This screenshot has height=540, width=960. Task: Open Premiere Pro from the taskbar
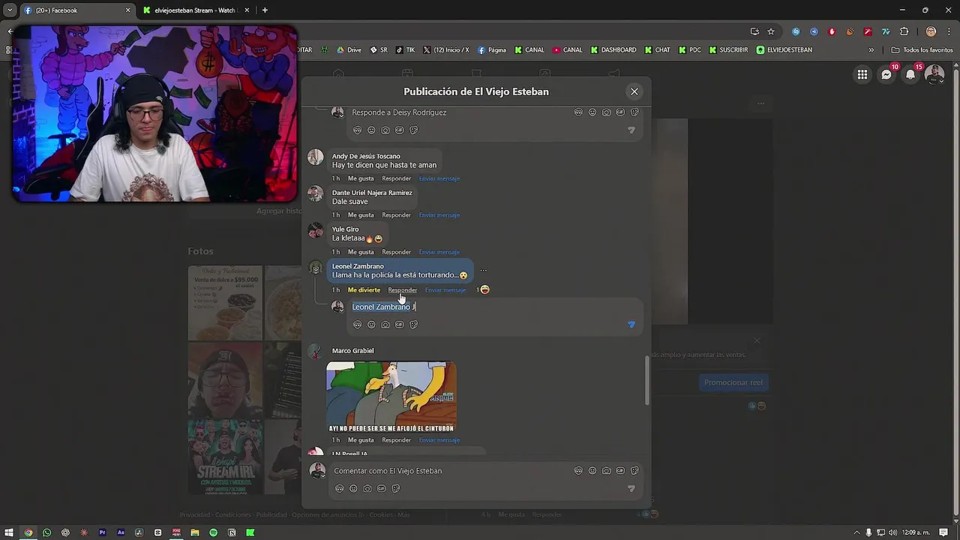(102, 532)
